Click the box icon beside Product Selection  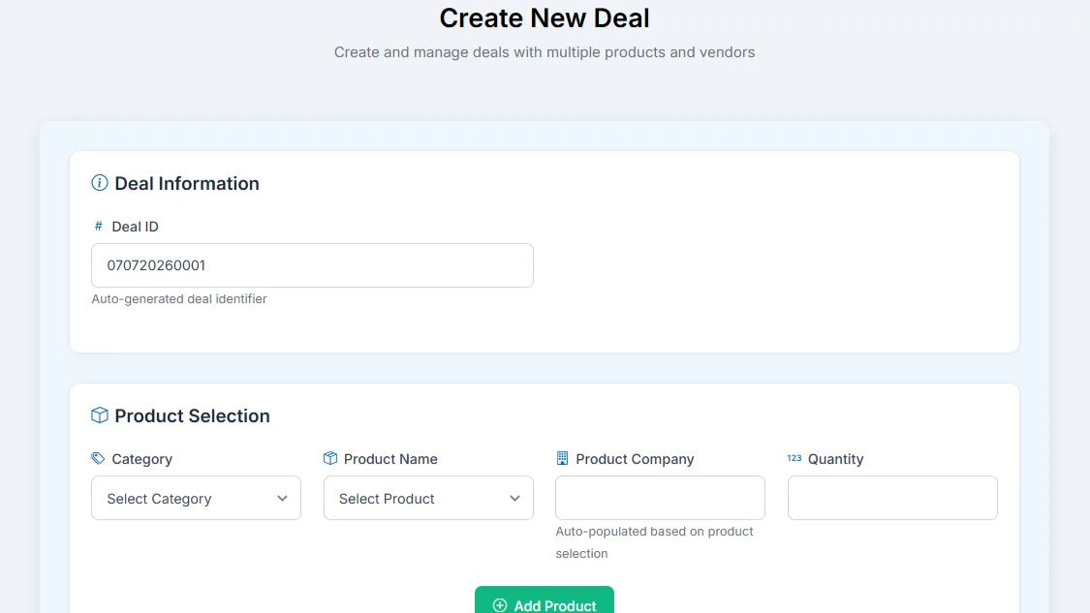click(100, 414)
